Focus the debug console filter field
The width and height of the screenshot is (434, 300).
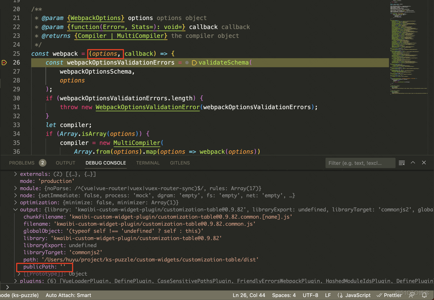click(x=360, y=163)
